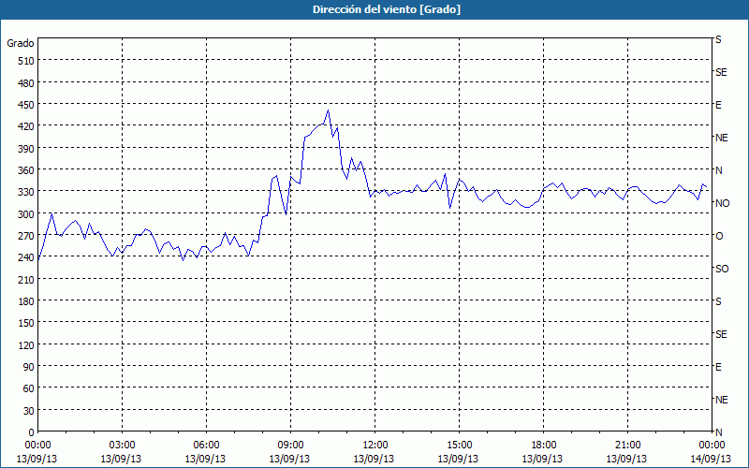Screen dimensions: 749x468
Task: Pick the 420 degree axis label
Action: click(x=26, y=126)
